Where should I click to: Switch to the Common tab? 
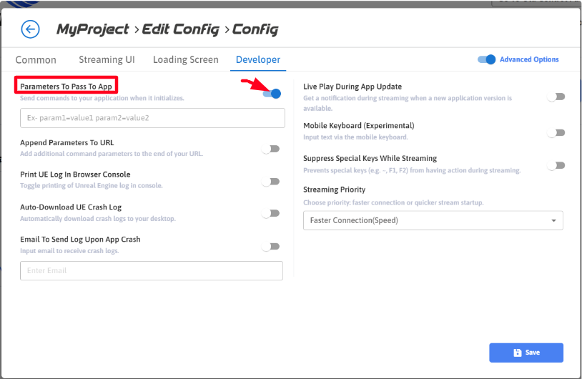(x=36, y=60)
